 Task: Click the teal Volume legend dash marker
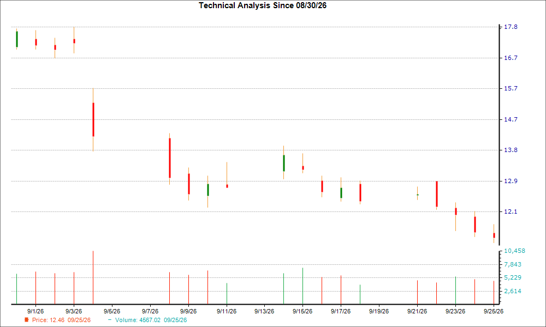[x=110, y=320]
